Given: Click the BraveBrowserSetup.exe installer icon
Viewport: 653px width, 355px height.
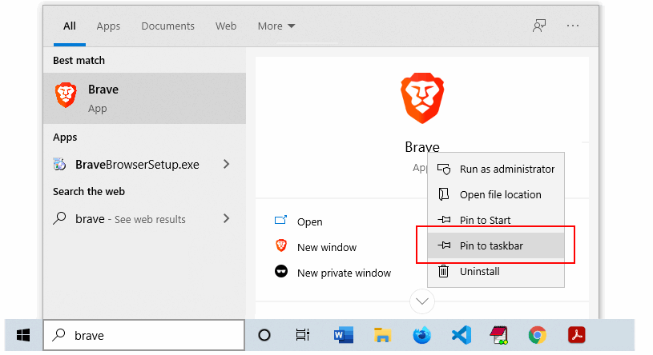Looking at the screenshot, I should (59, 164).
